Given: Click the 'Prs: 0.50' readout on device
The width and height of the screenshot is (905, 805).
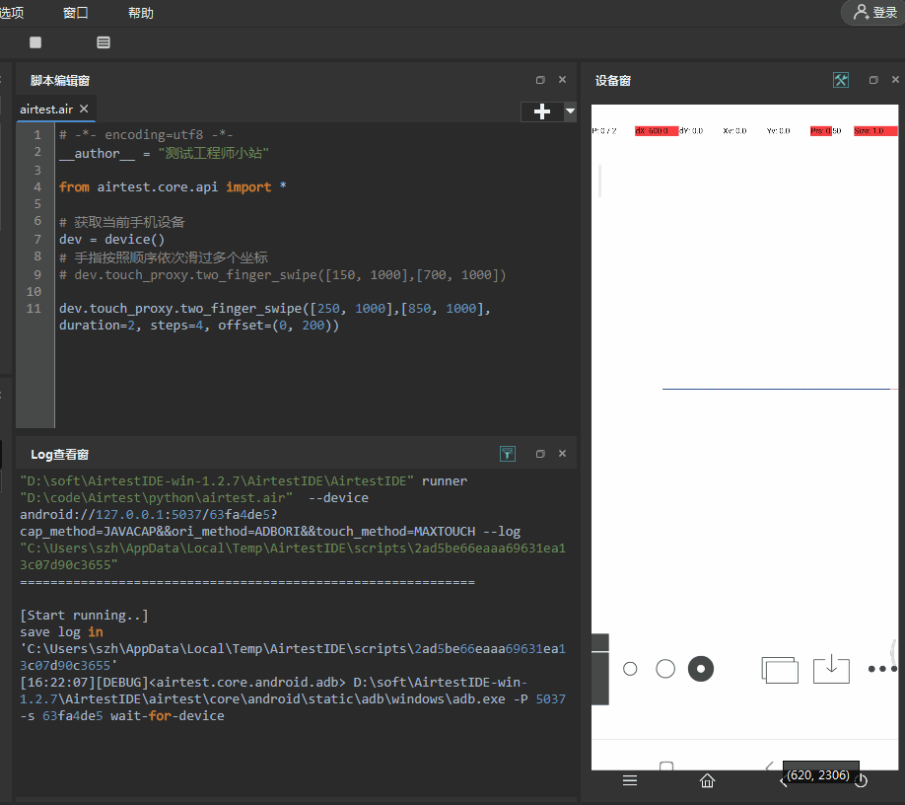Looking at the screenshot, I should click(x=825, y=131).
